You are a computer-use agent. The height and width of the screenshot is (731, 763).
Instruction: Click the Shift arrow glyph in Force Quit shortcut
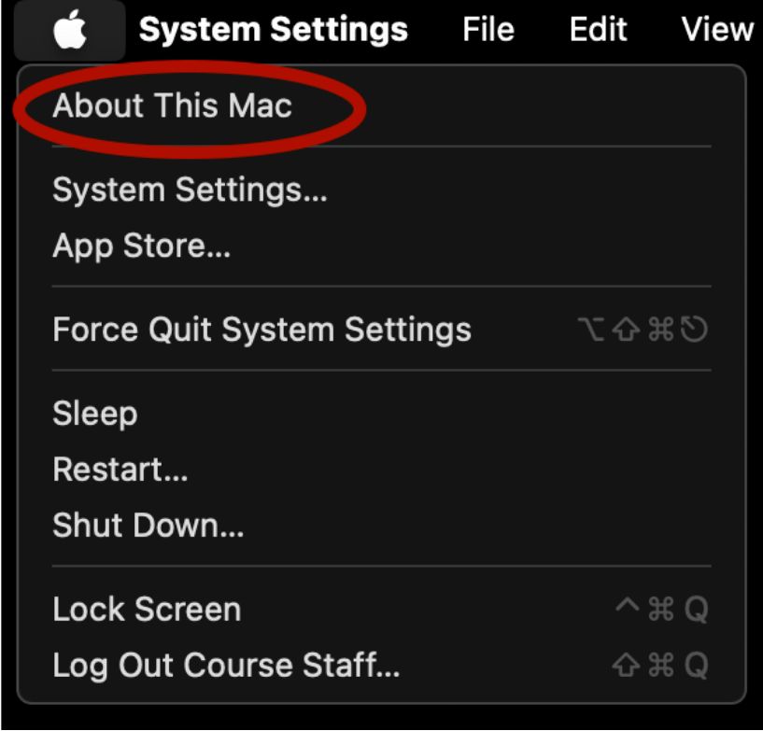click(627, 329)
